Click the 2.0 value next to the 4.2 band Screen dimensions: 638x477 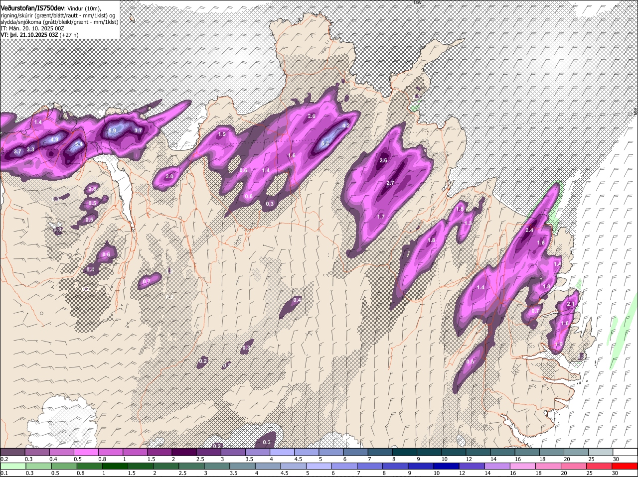click(x=312, y=116)
